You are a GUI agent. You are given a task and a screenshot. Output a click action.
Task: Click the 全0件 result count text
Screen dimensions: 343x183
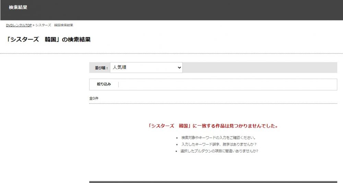click(94, 98)
